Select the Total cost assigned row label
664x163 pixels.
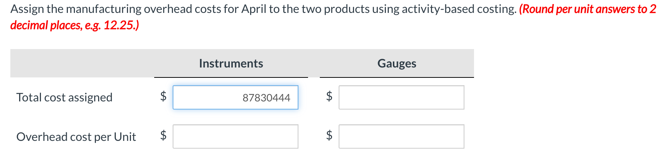[65, 97]
